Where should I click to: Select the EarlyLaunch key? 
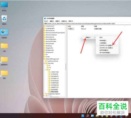(x=50, y=52)
